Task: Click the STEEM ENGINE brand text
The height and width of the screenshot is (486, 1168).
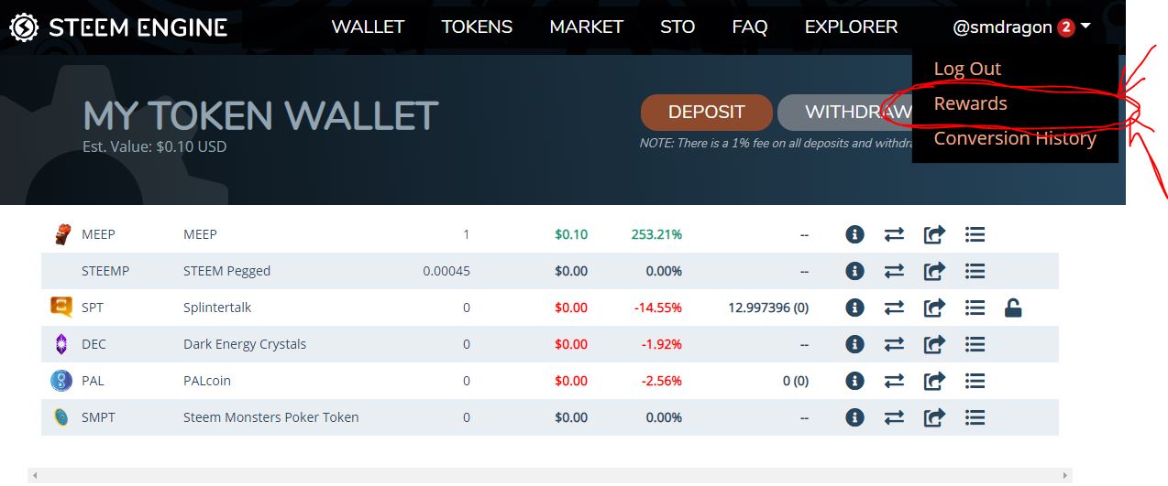Action: (x=138, y=27)
